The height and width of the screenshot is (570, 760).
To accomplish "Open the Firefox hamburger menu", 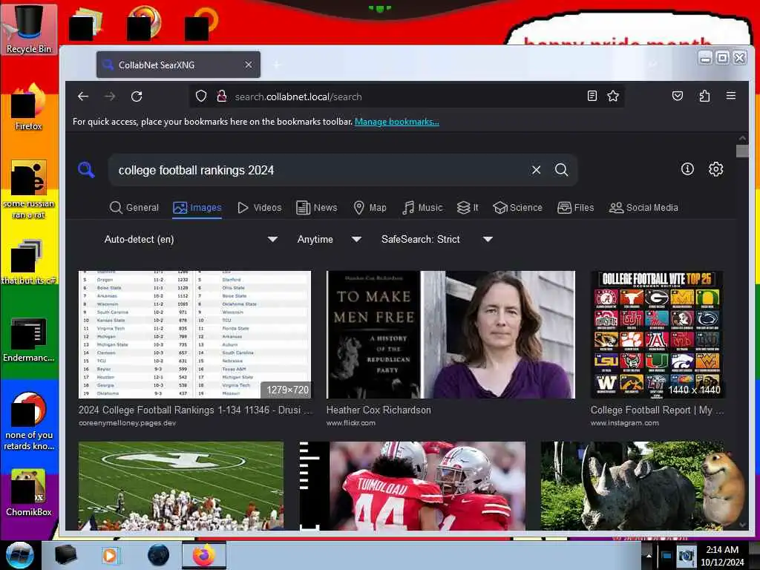I will [x=731, y=96].
